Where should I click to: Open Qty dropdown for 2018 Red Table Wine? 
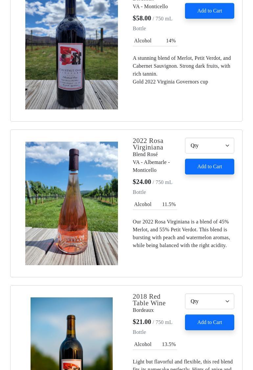pyautogui.click(x=206, y=301)
